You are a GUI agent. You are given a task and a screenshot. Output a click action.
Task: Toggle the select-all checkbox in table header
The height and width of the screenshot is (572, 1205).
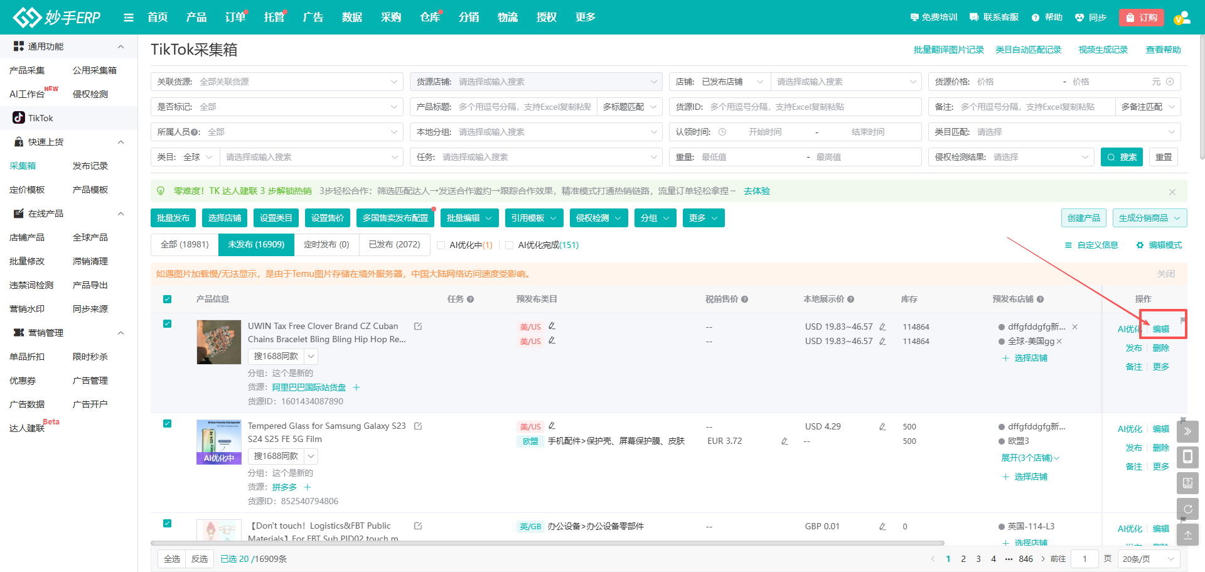[167, 299]
